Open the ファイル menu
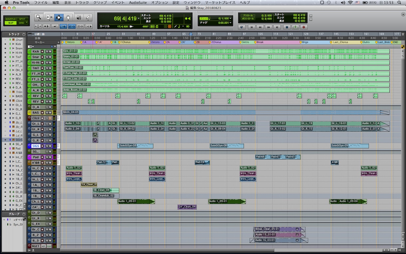Image resolution: width=406 pixels, height=254 pixels. tap(41, 2)
